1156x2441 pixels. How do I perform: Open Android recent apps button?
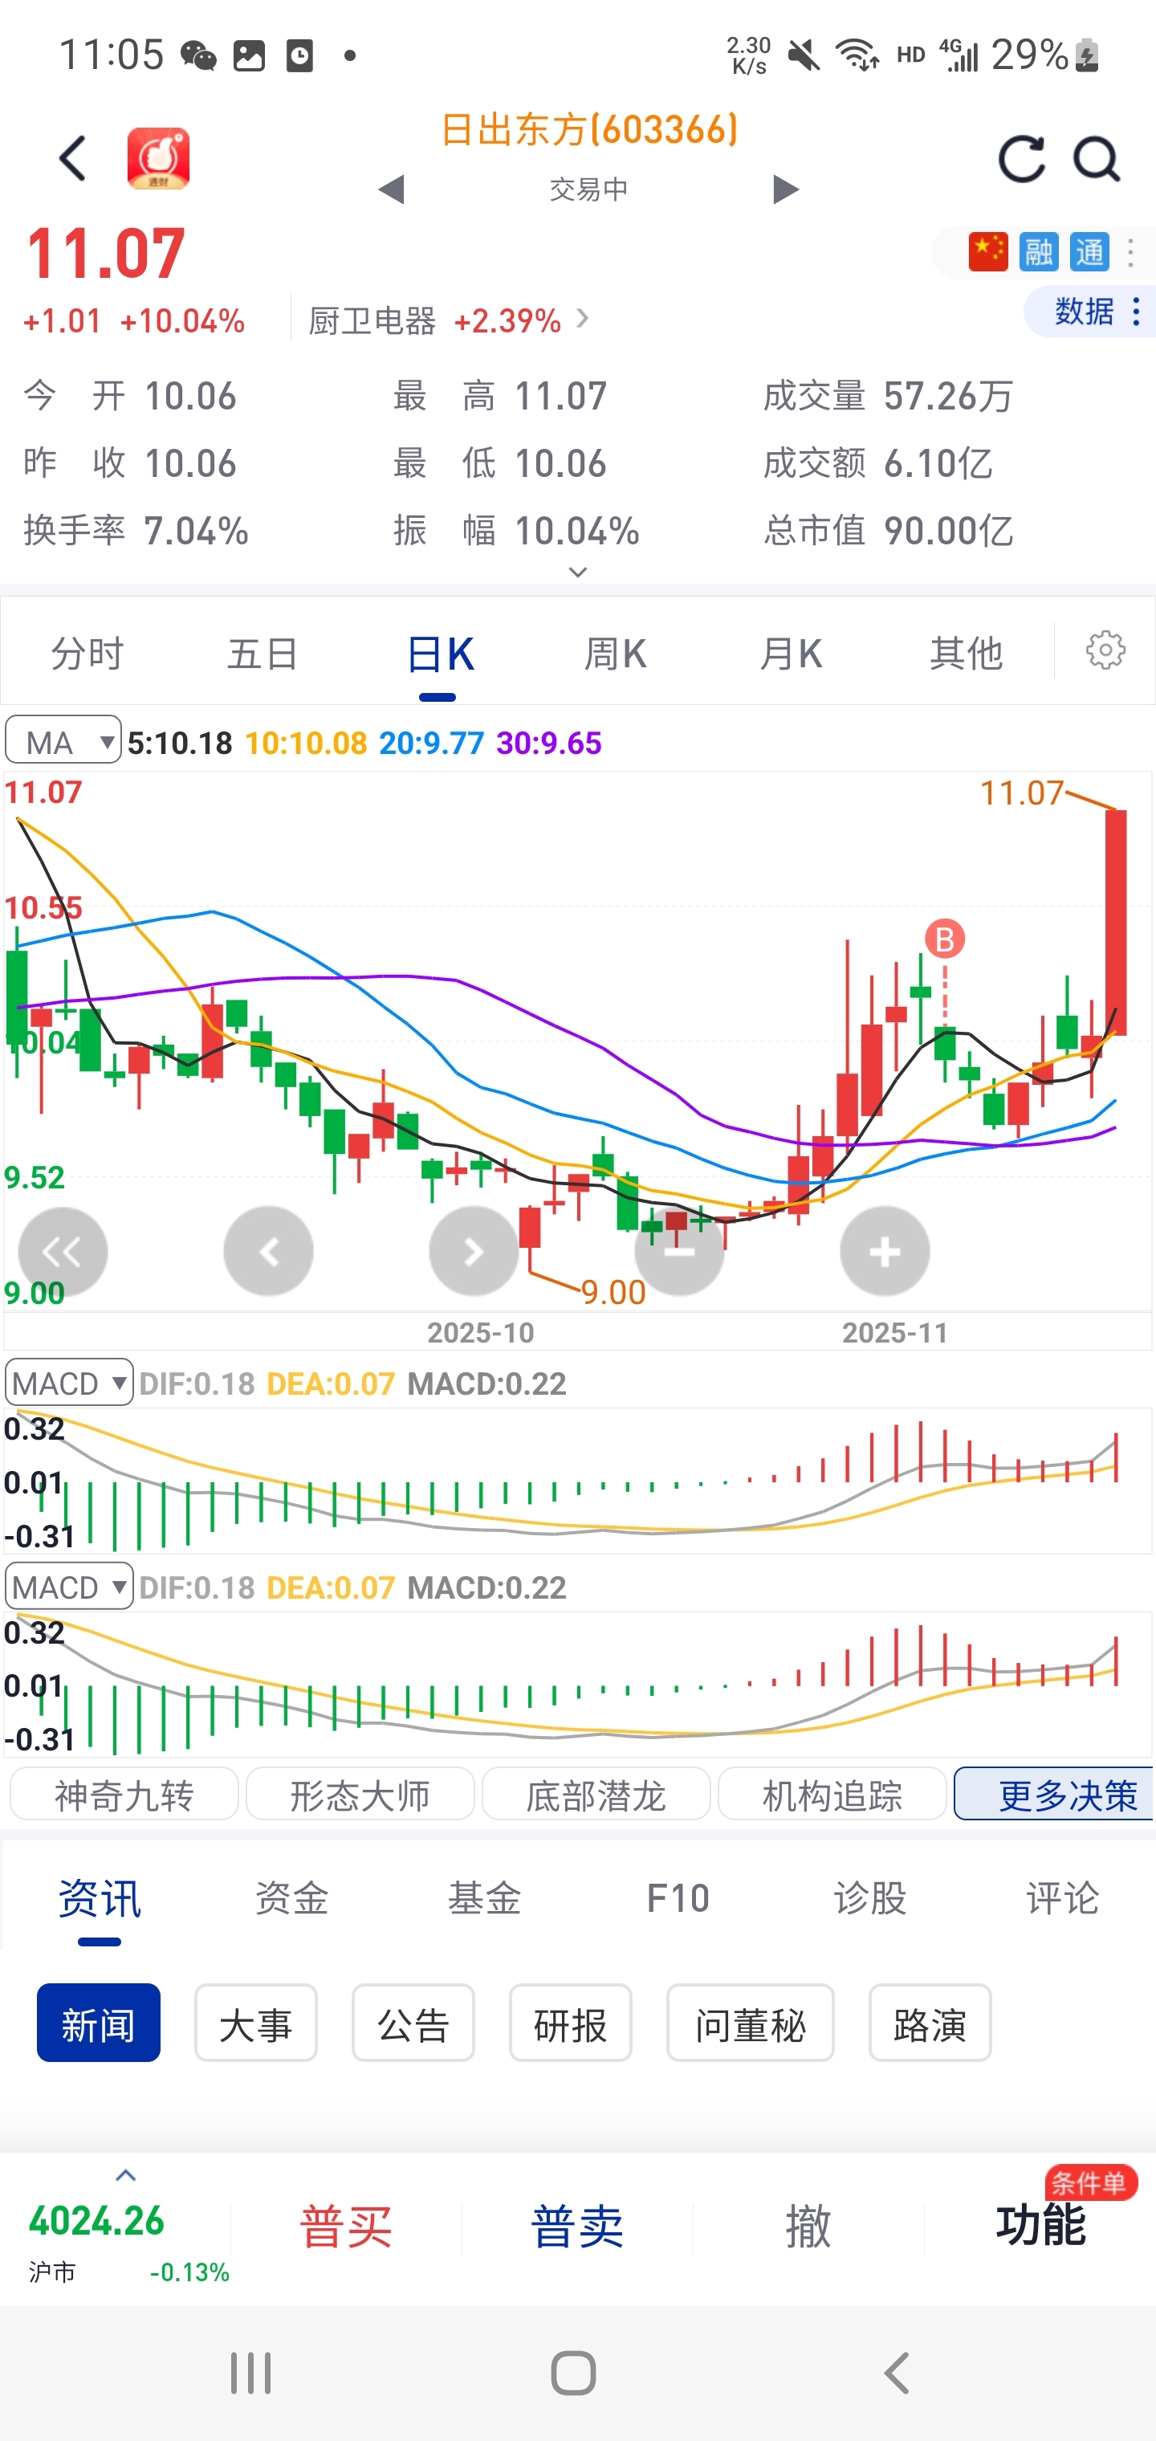click(251, 2374)
